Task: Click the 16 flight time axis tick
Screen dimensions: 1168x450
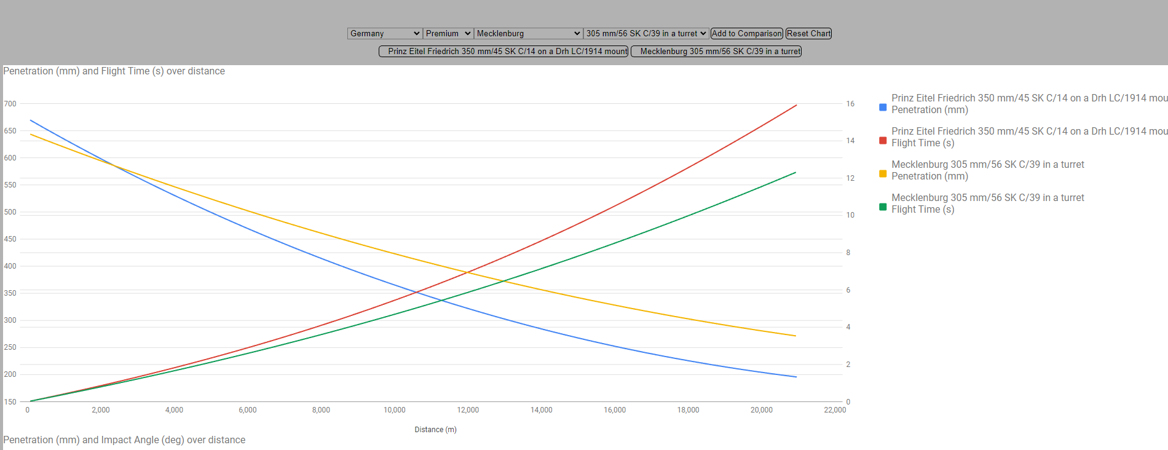Action: [x=850, y=104]
